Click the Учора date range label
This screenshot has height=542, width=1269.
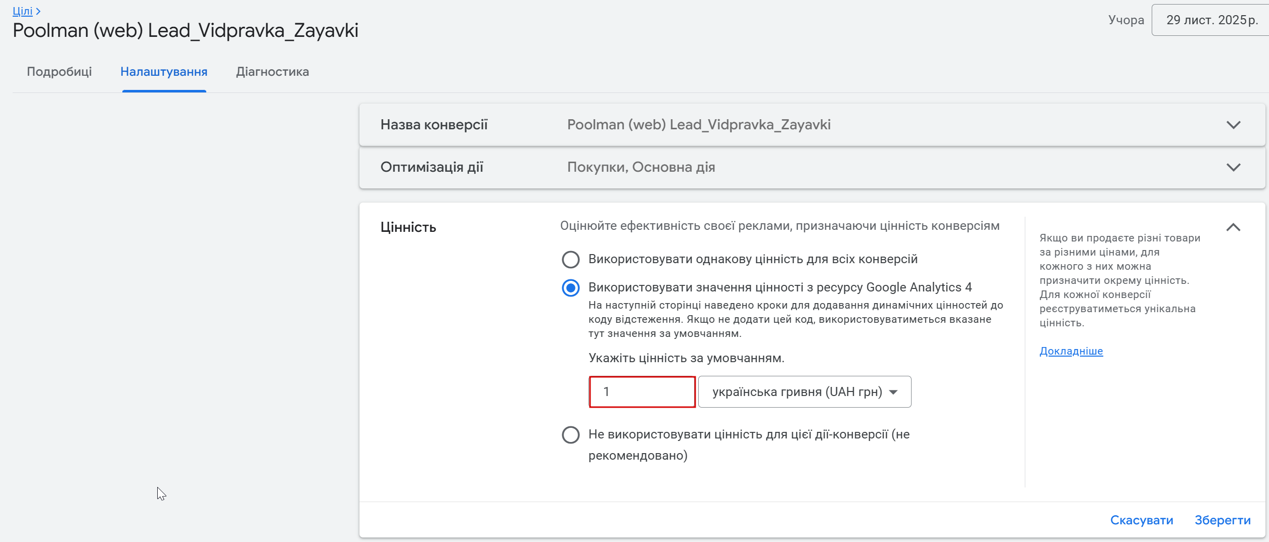[x=1126, y=20]
